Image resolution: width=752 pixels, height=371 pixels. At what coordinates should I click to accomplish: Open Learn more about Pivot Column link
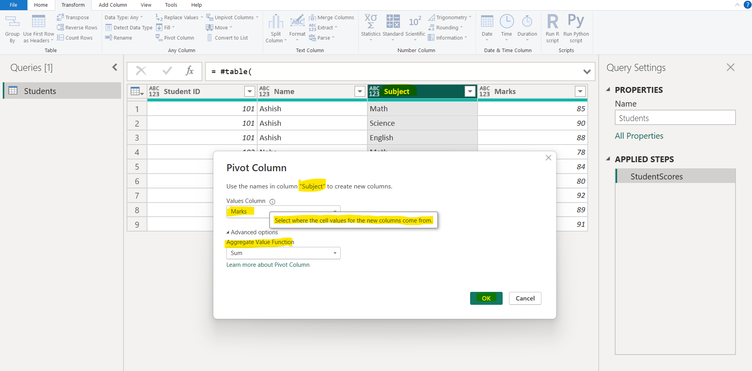pos(268,265)
